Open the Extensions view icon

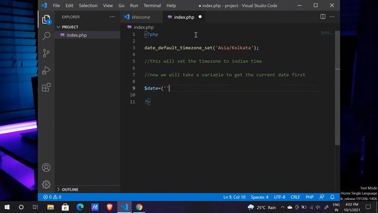[x=46, y=88]
